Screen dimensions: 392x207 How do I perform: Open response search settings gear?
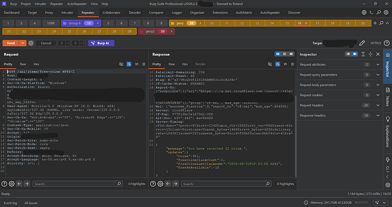(160, 184)
